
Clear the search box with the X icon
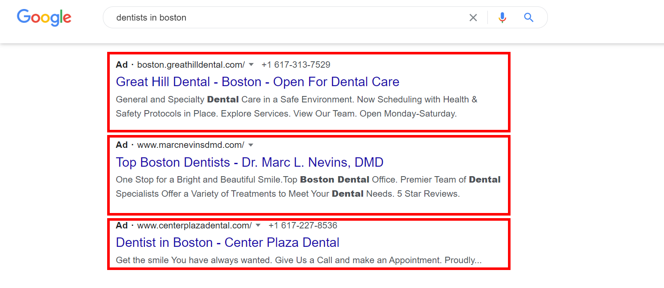click(473, 18)
